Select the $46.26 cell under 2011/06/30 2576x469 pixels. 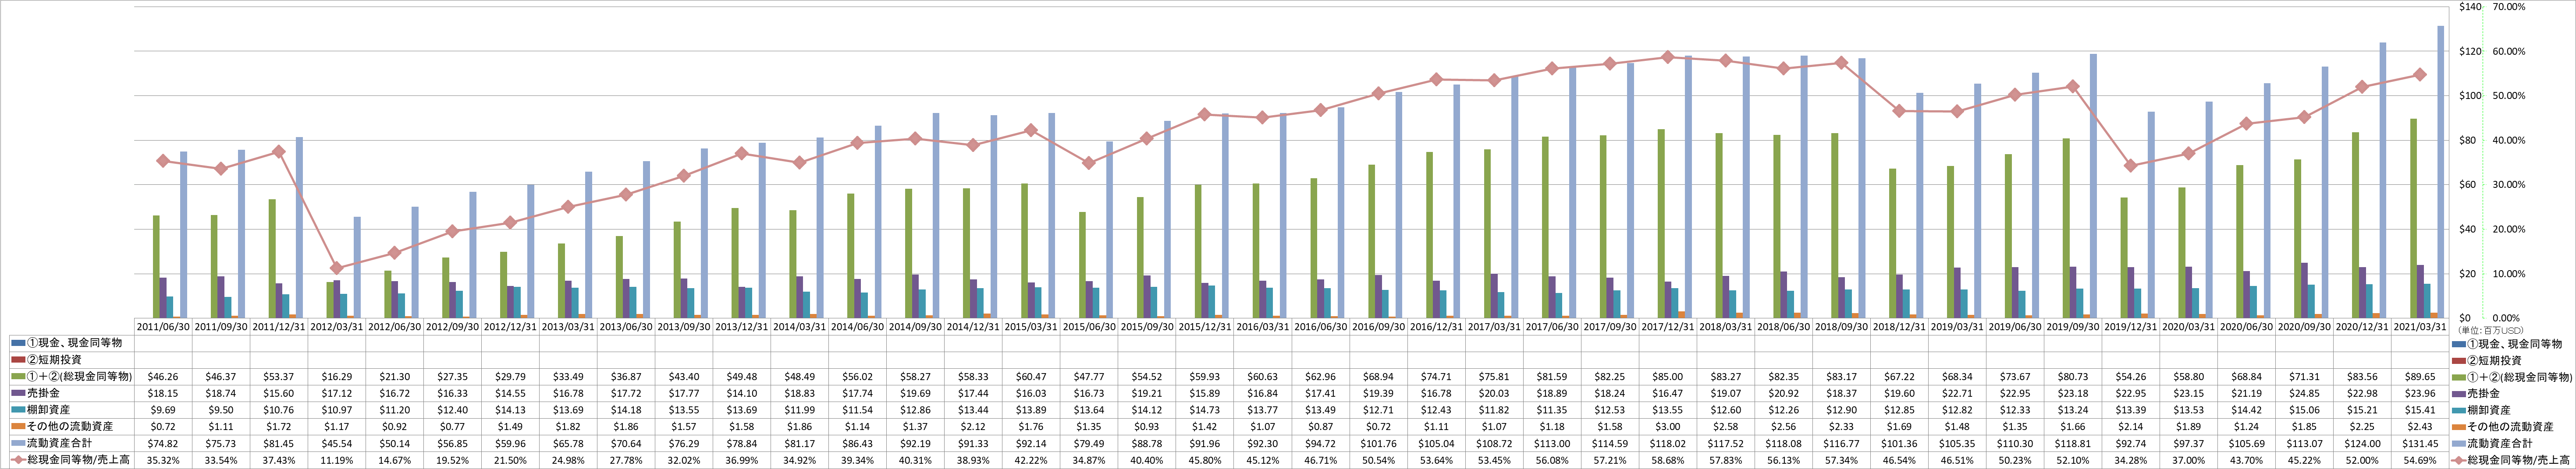163,377
